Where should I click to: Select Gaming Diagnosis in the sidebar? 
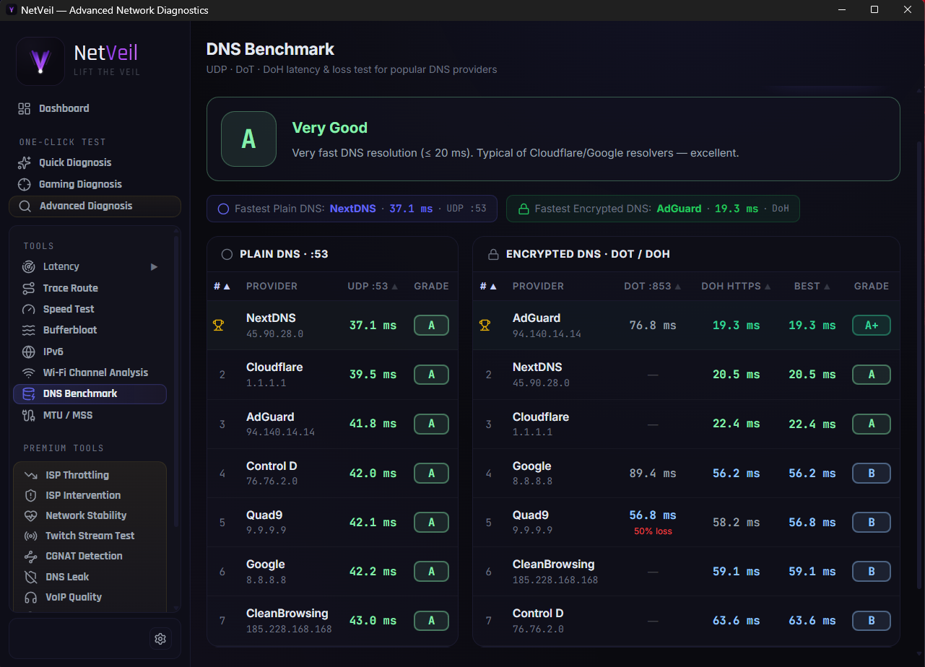[95, 184]
